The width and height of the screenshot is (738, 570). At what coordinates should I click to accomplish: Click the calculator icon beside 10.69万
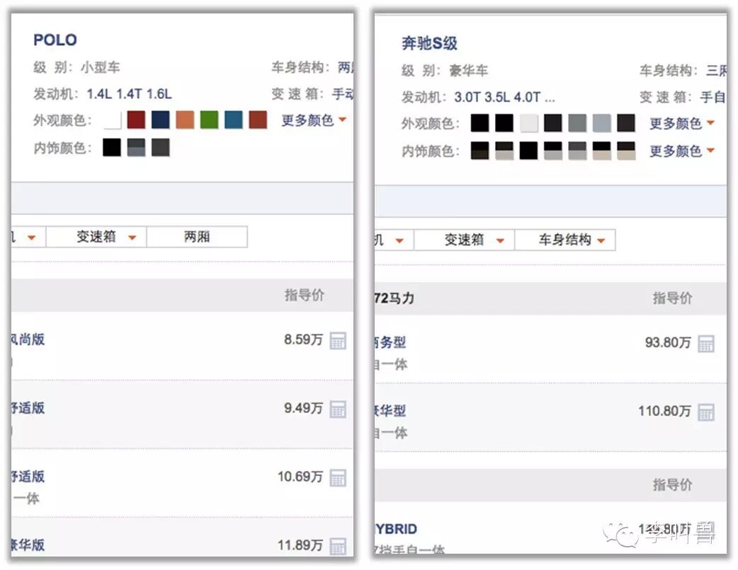pos(337,477)
